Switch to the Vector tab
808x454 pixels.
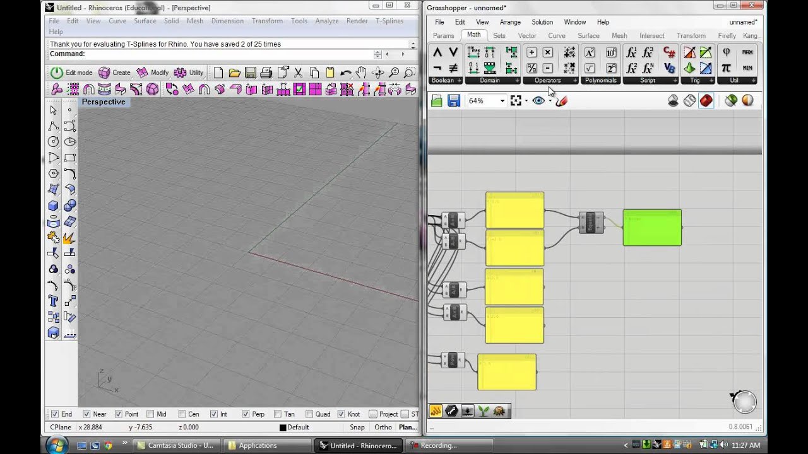tap(527, 36)
